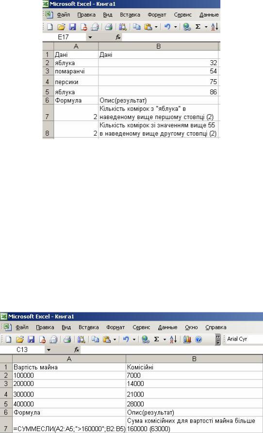Open Вставка menu in upper Excel window
This screenshot has width=263, height=433.
pyautogui.click(x=130, y=15)
